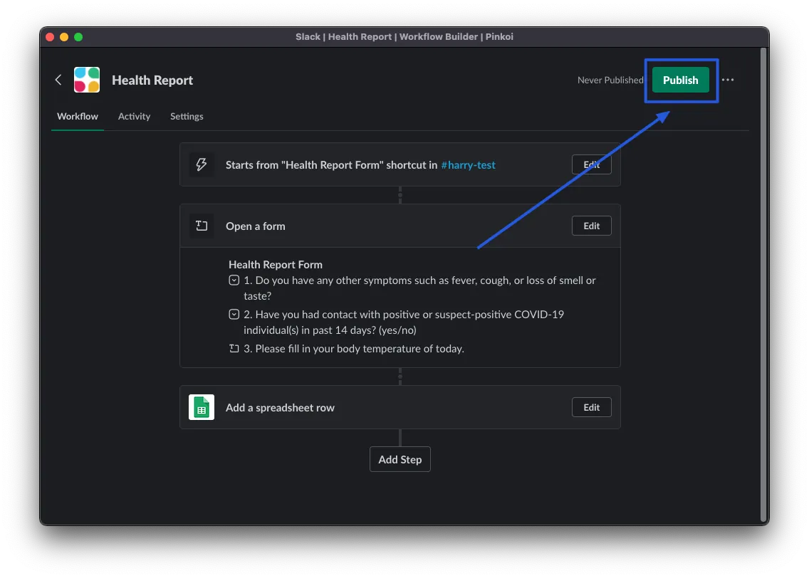Click the dropdown icon for question 1
This screenshot has width=809, height=578.
coord(234,280)
